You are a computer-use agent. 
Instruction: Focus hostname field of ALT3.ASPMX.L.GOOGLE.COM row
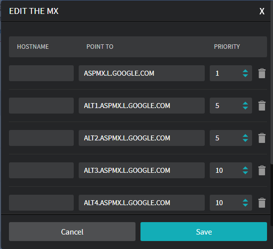tap(41, 170)
